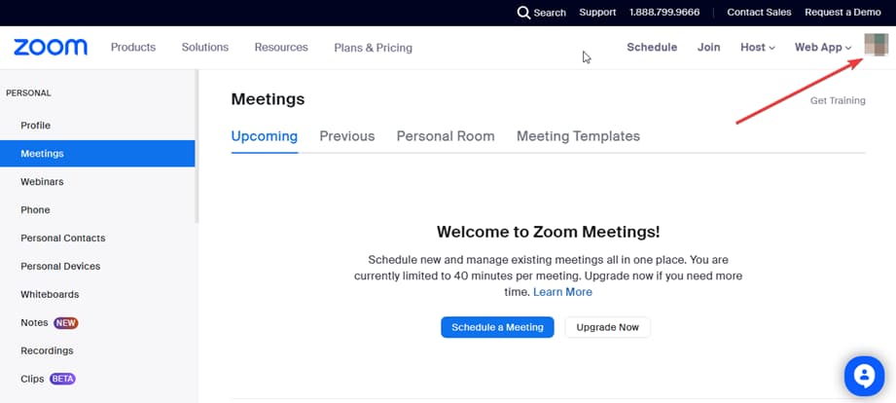Open the Get Training link
This screenshot has height=403, width=896.
coord(837,100)
